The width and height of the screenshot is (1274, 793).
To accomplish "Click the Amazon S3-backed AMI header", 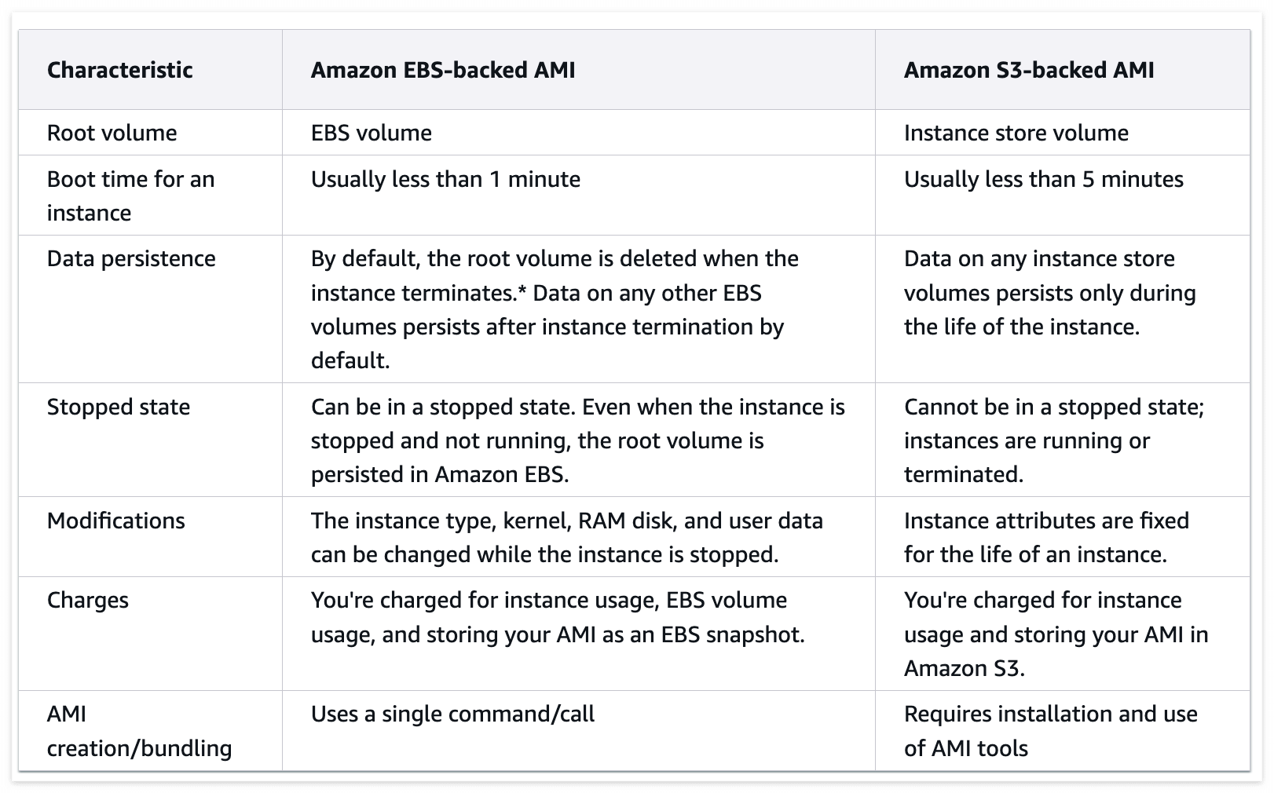I will pyautogui.click(x=1029, y=70).
